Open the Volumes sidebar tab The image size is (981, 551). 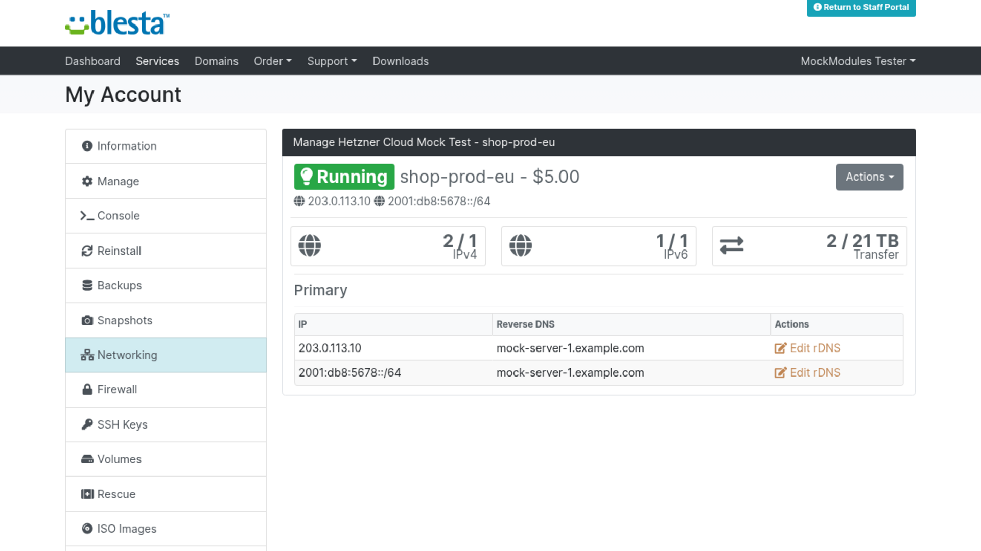(166, 459)
